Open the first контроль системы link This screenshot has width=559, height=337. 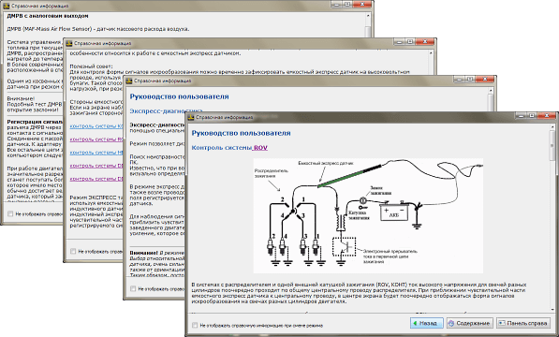tap(96, 126)
